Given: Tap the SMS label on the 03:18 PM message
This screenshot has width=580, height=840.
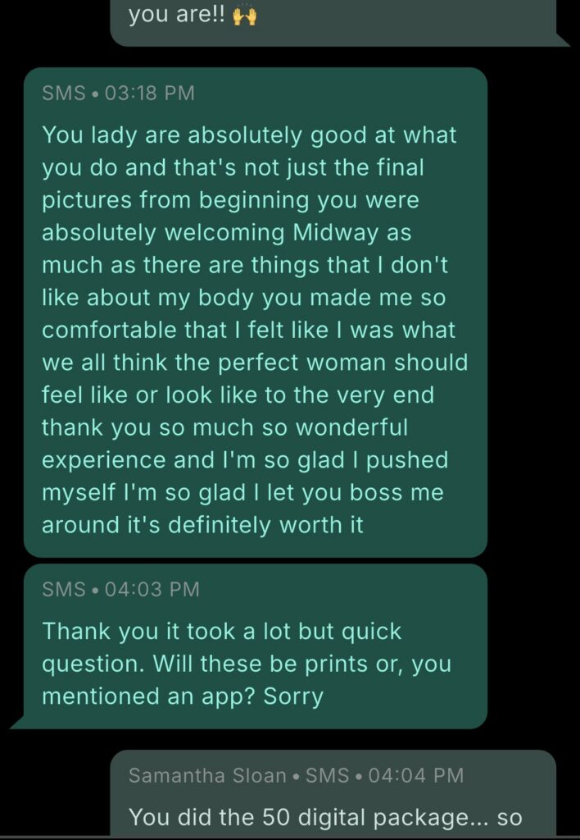Looking at the screenshot, I should click(x=62, y=93).
